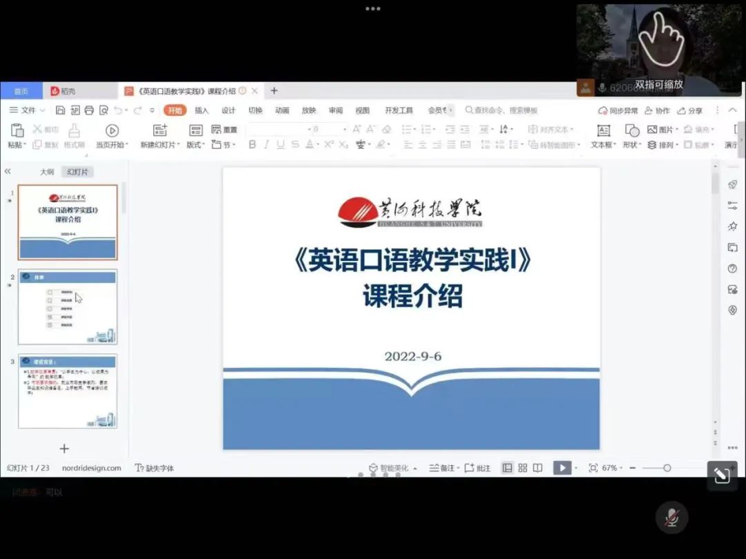Play slideshow from the status bar button

562,468
